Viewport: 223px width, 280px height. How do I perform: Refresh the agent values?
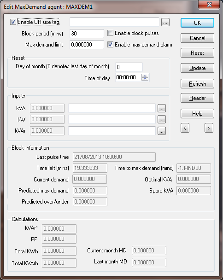(197, 84)
